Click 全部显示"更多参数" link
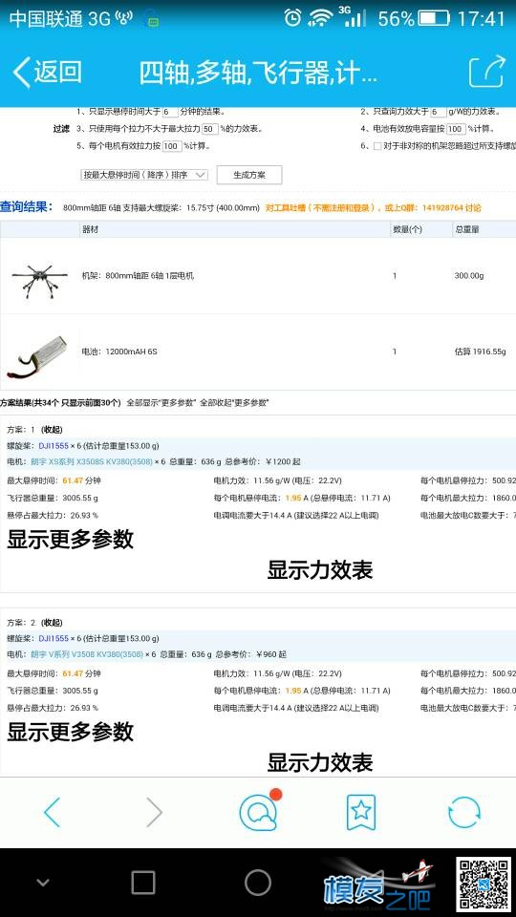Viewport: 516px width, 917px height. tap(161, 403)
